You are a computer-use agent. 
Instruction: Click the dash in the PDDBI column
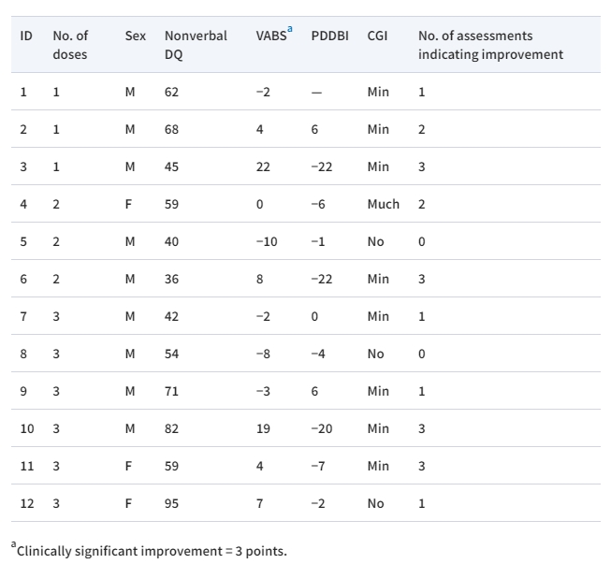316,92
